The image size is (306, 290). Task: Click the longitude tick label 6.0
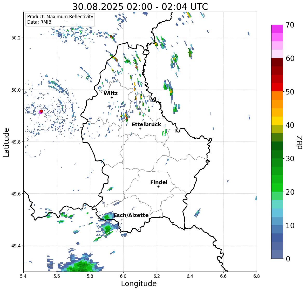pos(123,276)
